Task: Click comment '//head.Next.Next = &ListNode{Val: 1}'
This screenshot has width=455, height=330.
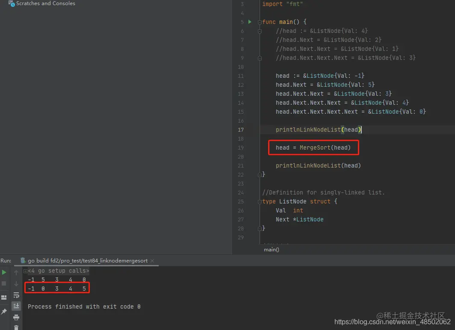Action: (x=337, y=49)
